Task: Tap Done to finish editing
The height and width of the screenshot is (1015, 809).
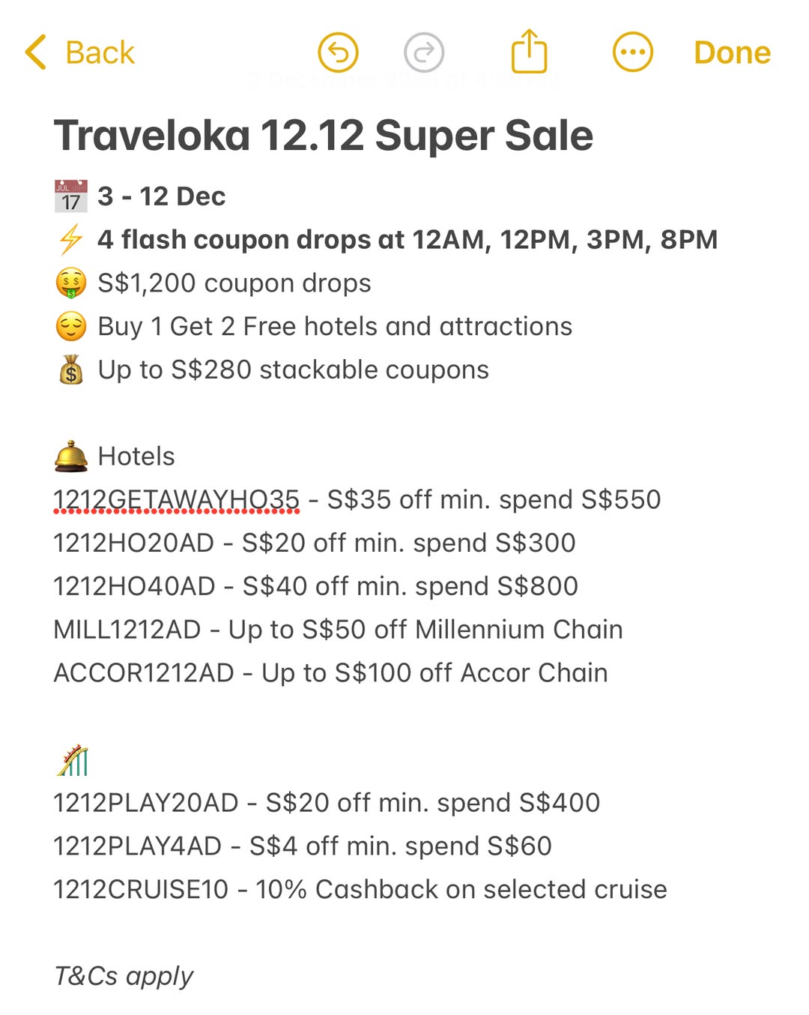Action: click(732, 52)
